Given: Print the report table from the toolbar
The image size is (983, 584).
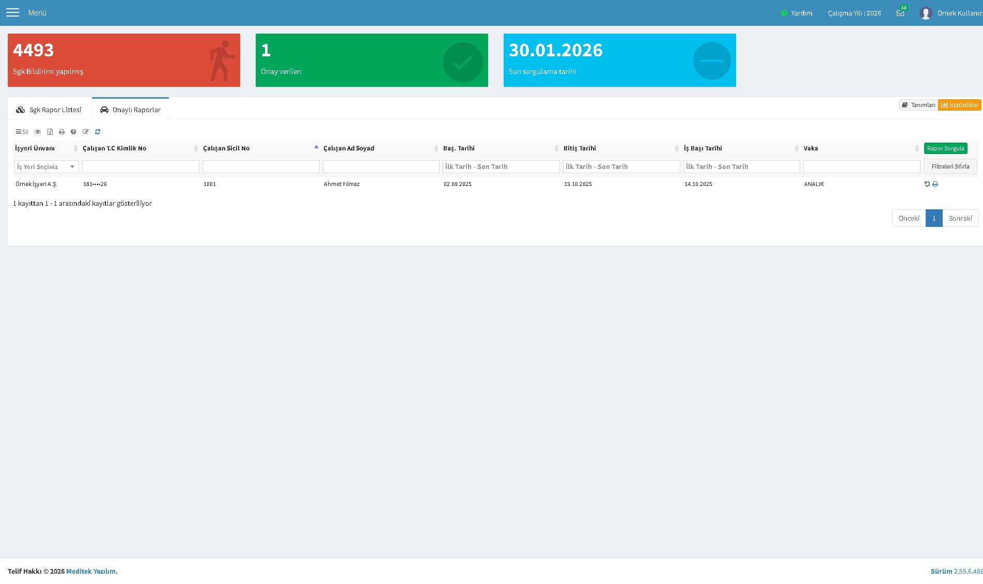Looking at the screenshot, I should click(x=61, y=132).
